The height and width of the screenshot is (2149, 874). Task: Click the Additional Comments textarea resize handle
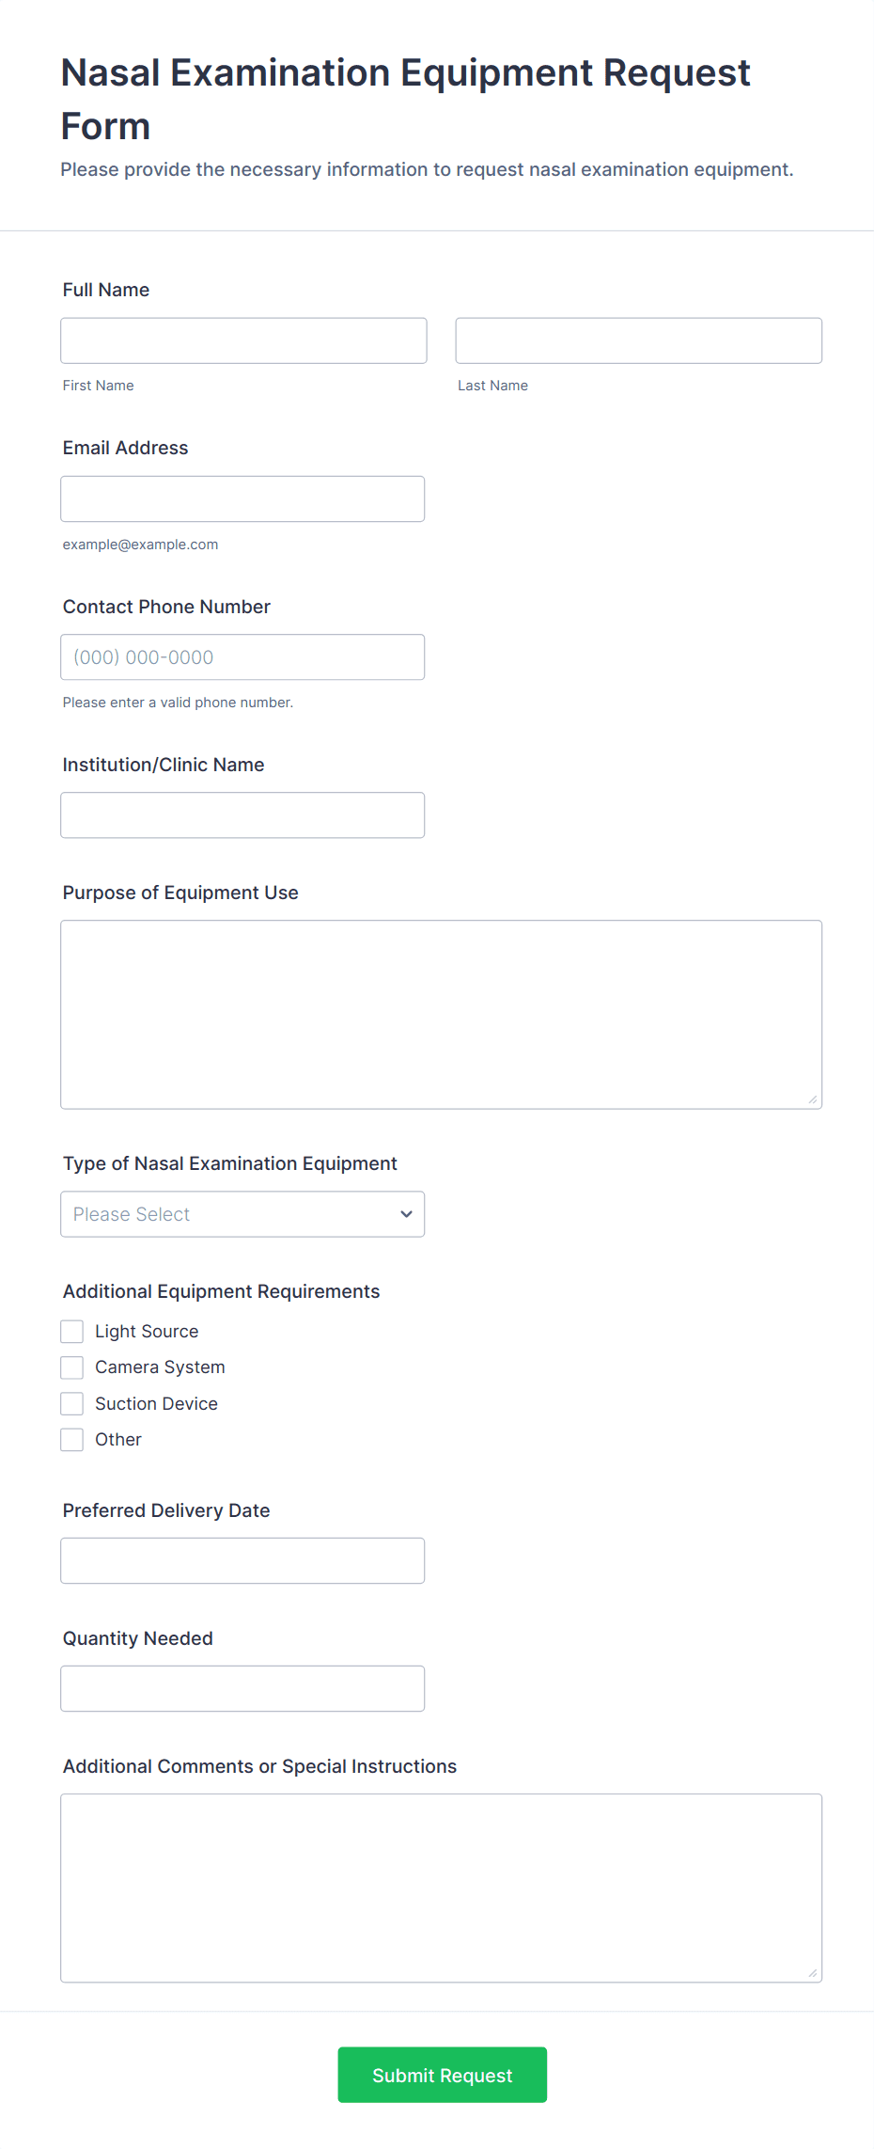coord(813,1973)
